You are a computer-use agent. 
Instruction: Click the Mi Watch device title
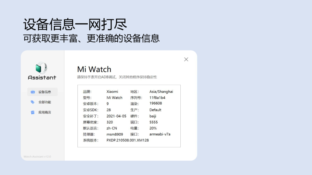click(94, 69)
